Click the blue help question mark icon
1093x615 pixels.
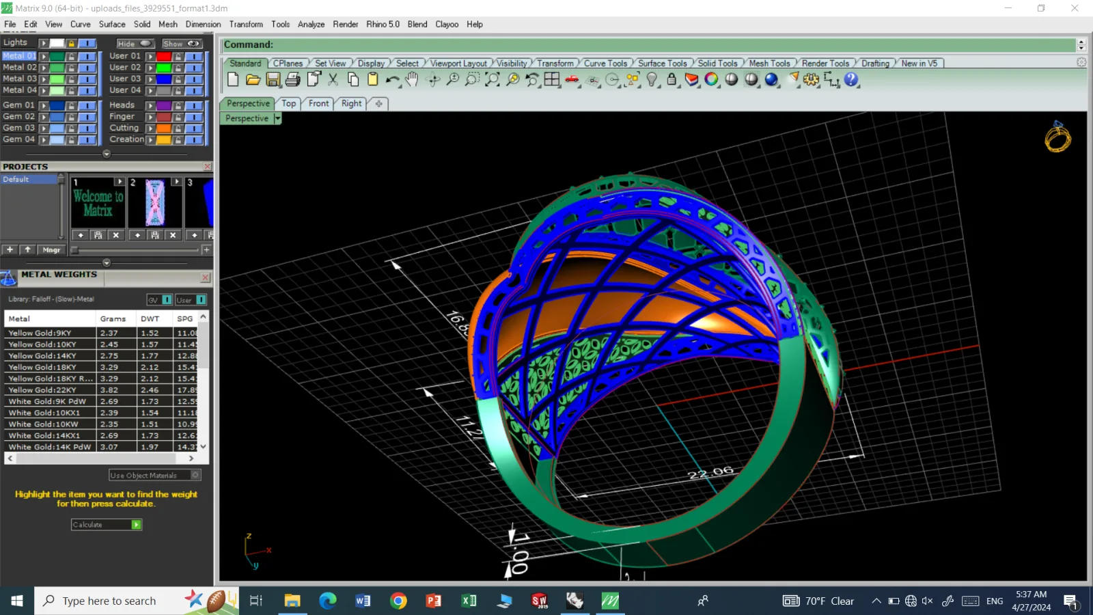tap(850, 79)
